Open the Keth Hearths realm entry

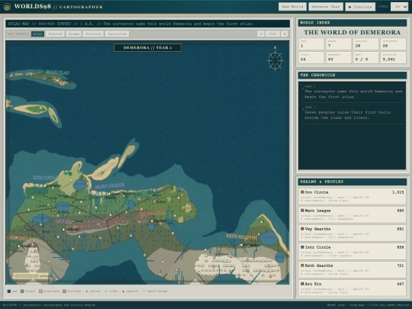[x=352, y=269]
